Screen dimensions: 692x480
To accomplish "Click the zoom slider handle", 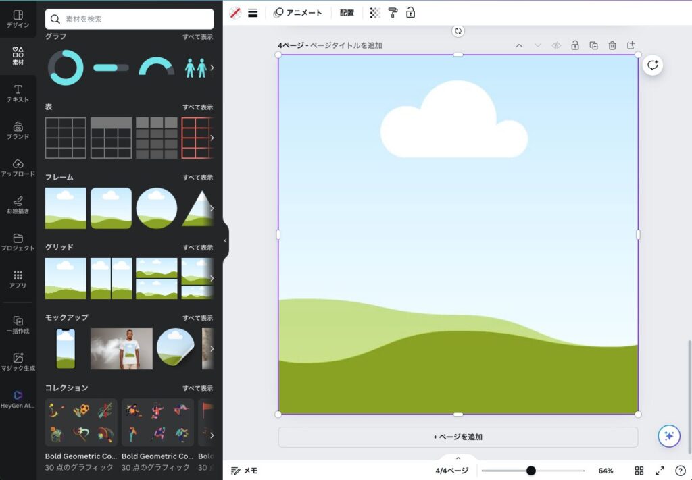I will [x=531, y=471].
